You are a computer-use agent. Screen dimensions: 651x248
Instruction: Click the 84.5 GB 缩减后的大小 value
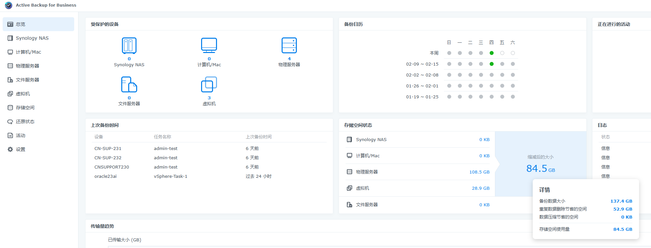541,169
